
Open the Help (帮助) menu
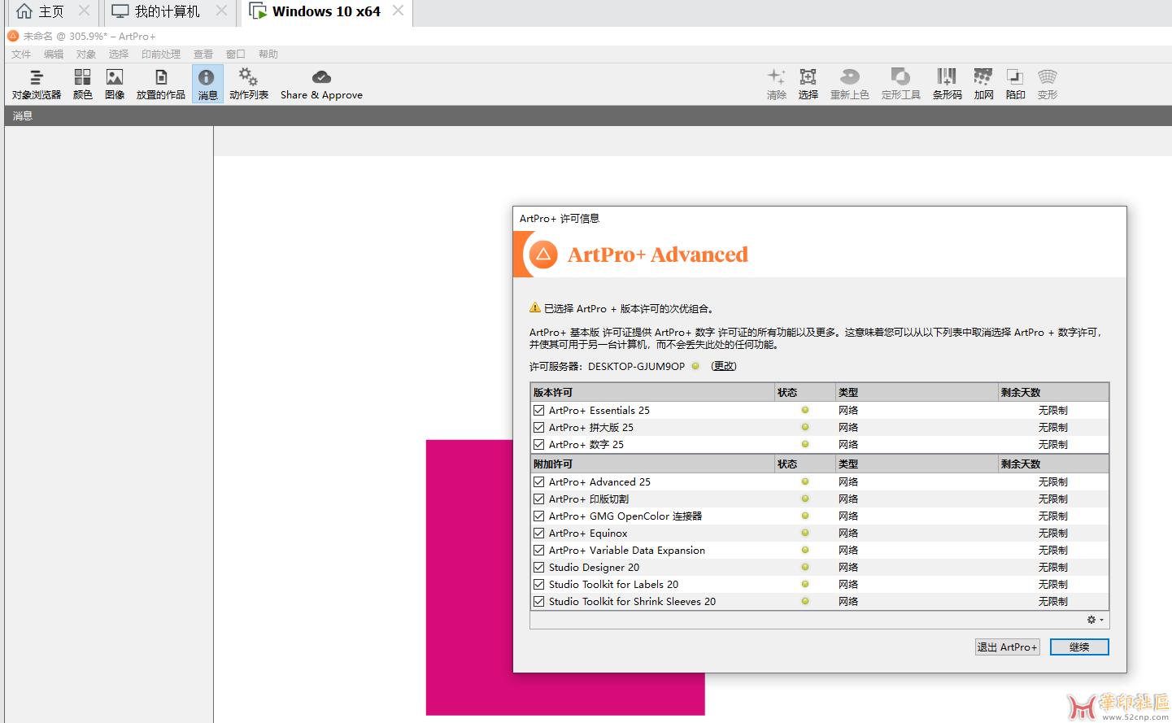click(268, 54)
